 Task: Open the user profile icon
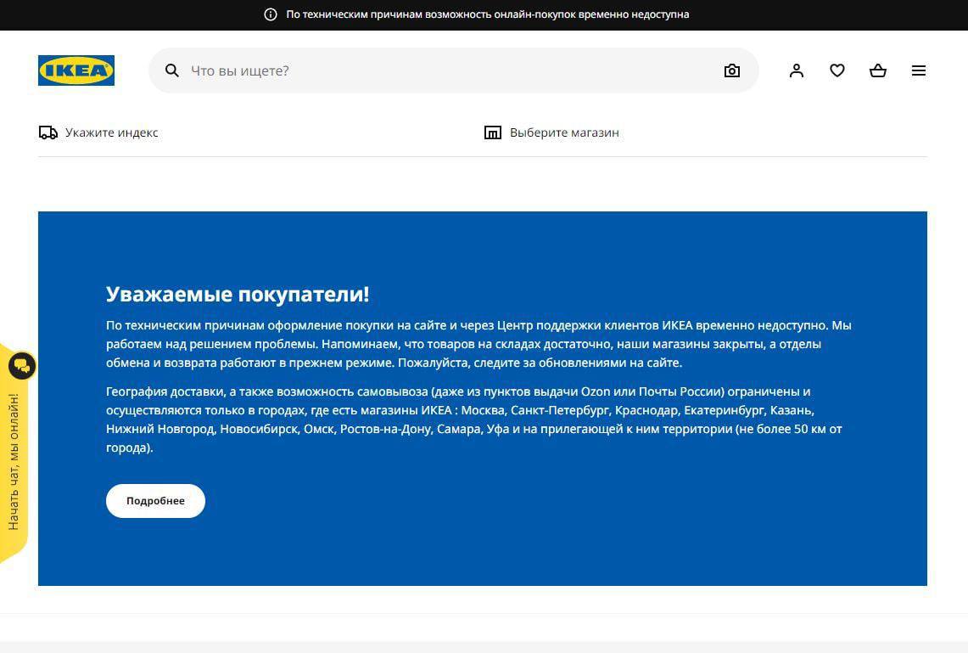[796, 70]
